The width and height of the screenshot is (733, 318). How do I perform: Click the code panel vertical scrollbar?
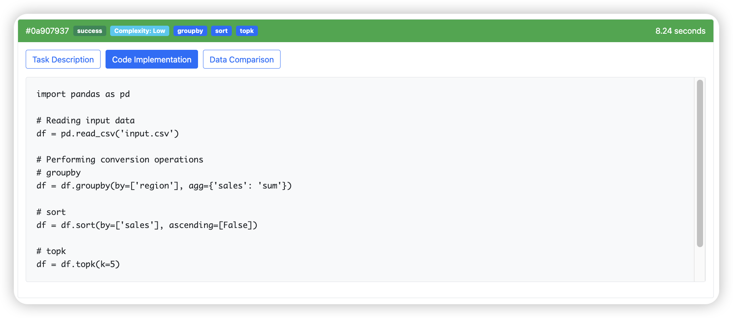(x=700, y=163)
